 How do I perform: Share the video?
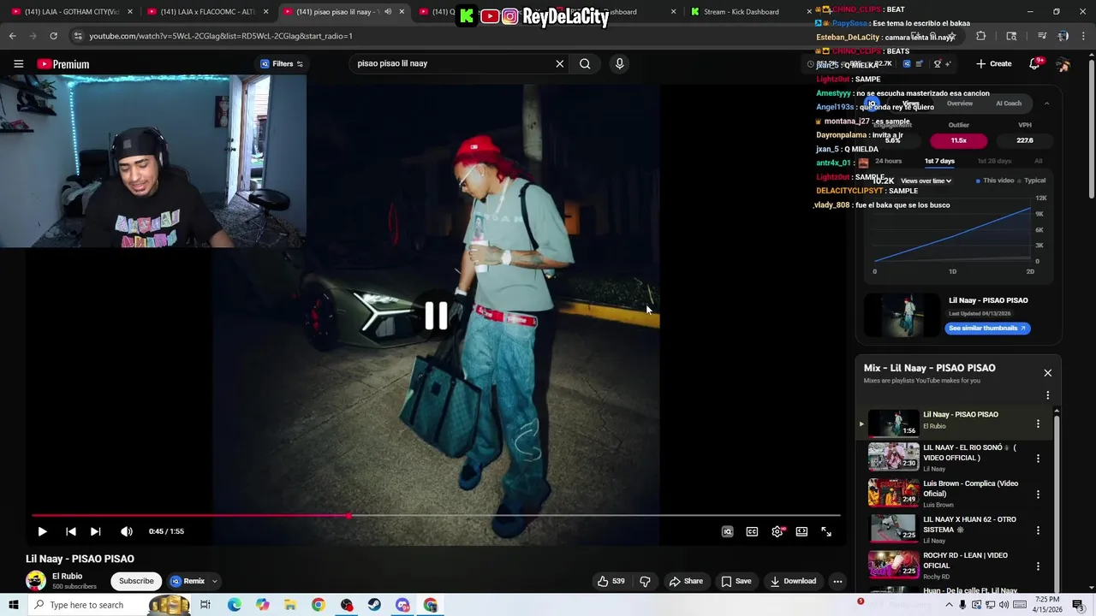pyautogui.click(x=686, y=581)
